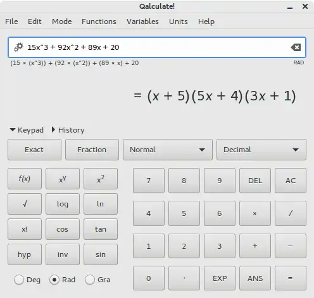Click the 4 key

149,213
